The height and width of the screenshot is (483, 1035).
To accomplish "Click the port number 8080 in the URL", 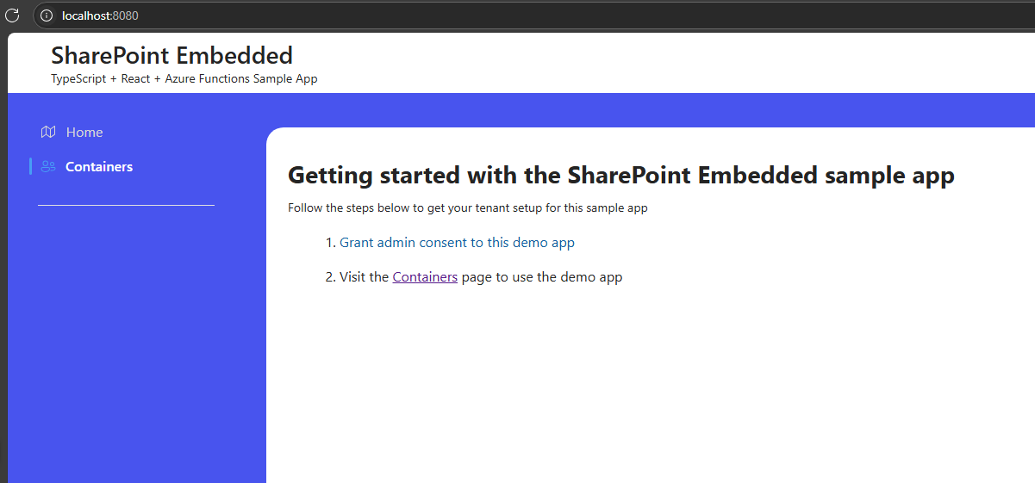I will [x=126, y=15].
